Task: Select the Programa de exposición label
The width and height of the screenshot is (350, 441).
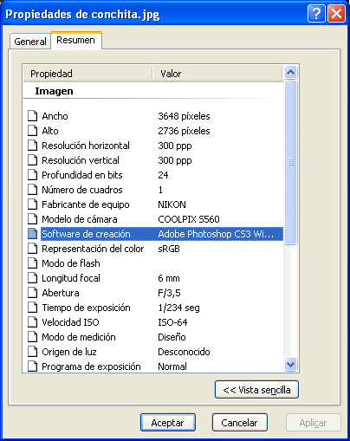Action: coord(91,366)
